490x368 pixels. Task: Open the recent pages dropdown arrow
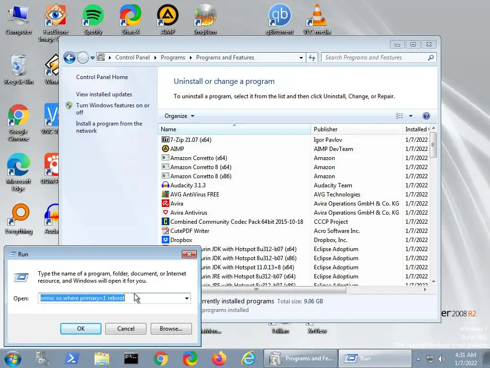(92, 58)
